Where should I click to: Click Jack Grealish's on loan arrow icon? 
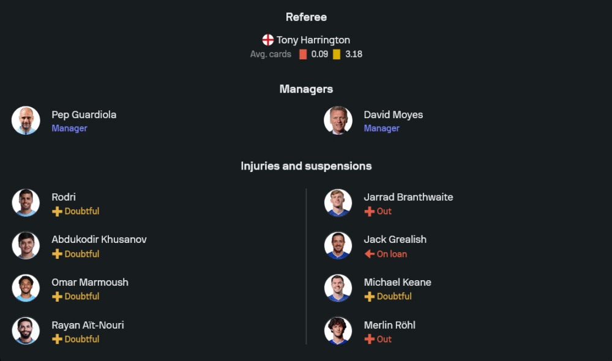pos(369,254)
